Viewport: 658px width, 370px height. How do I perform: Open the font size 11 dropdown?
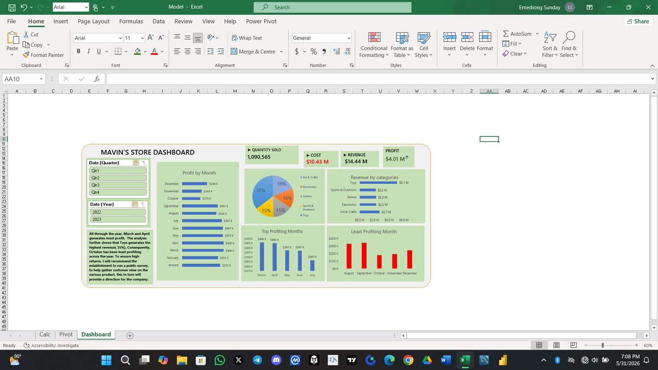(143, 38)
